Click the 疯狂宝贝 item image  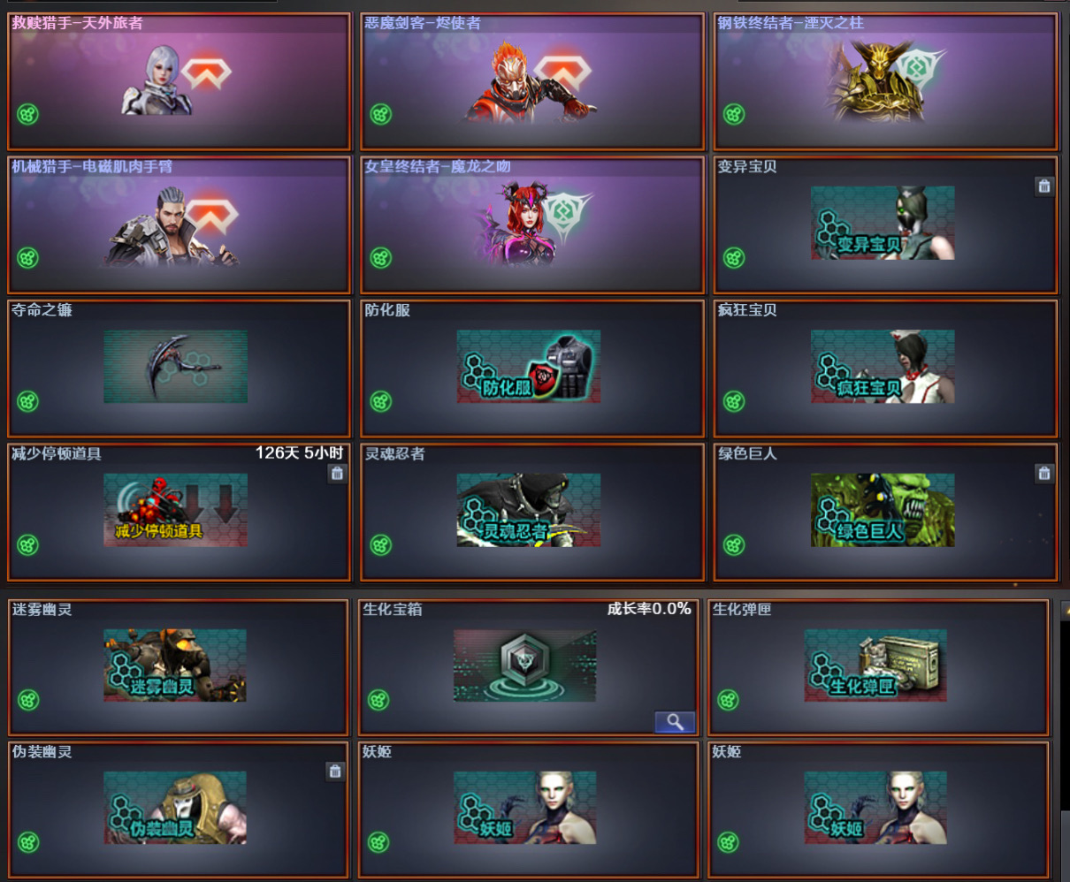[883, 367]
